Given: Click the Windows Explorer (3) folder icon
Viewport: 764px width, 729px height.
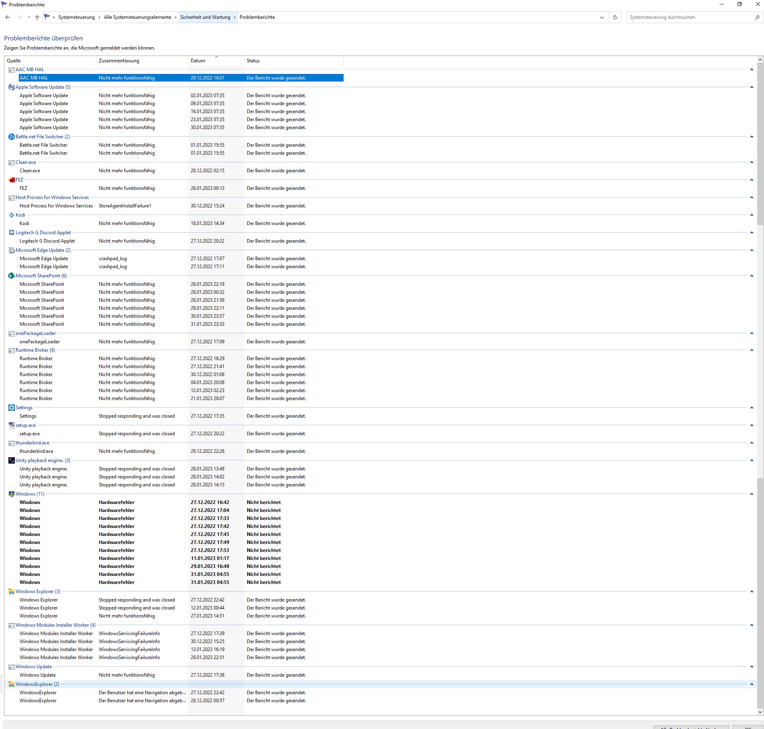Looking at the screenshot, I should click(x=12, y=592).
